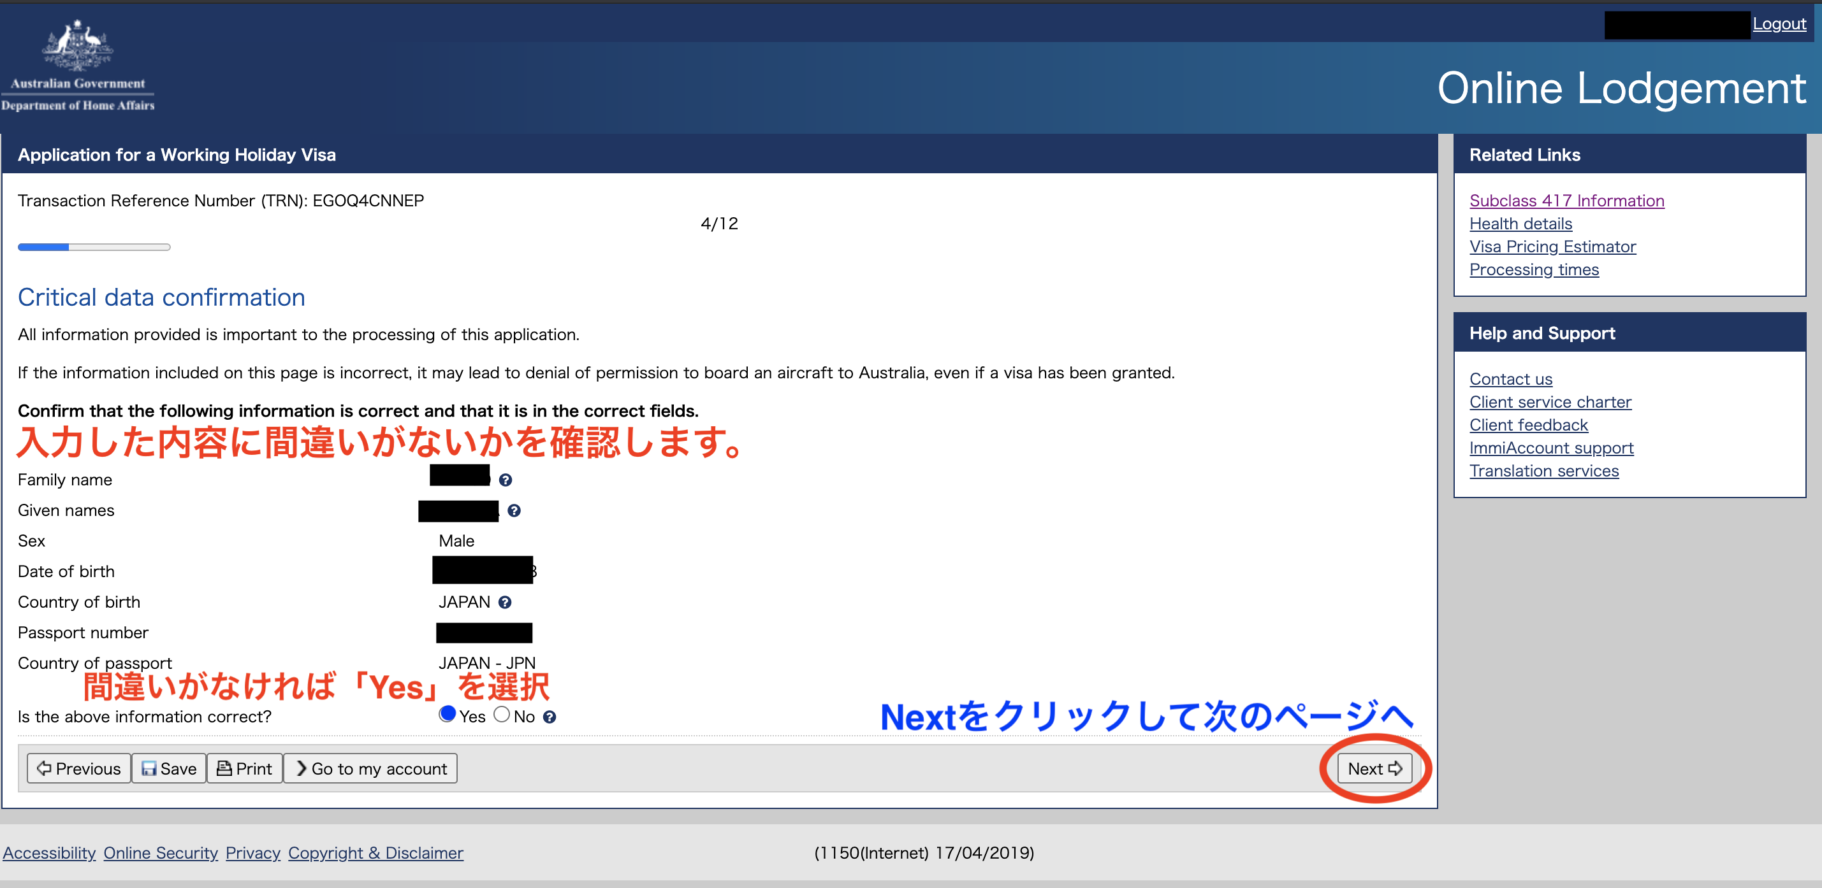Viewport: 1822px width, 888px height.
Task: Open Online Security footer link
Action: coord(161,854)
